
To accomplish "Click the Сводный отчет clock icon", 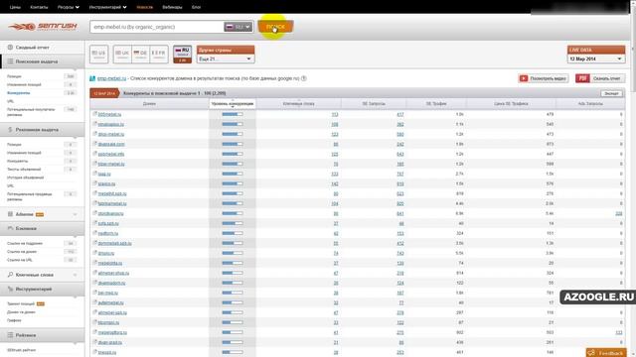I will [10, 48].
